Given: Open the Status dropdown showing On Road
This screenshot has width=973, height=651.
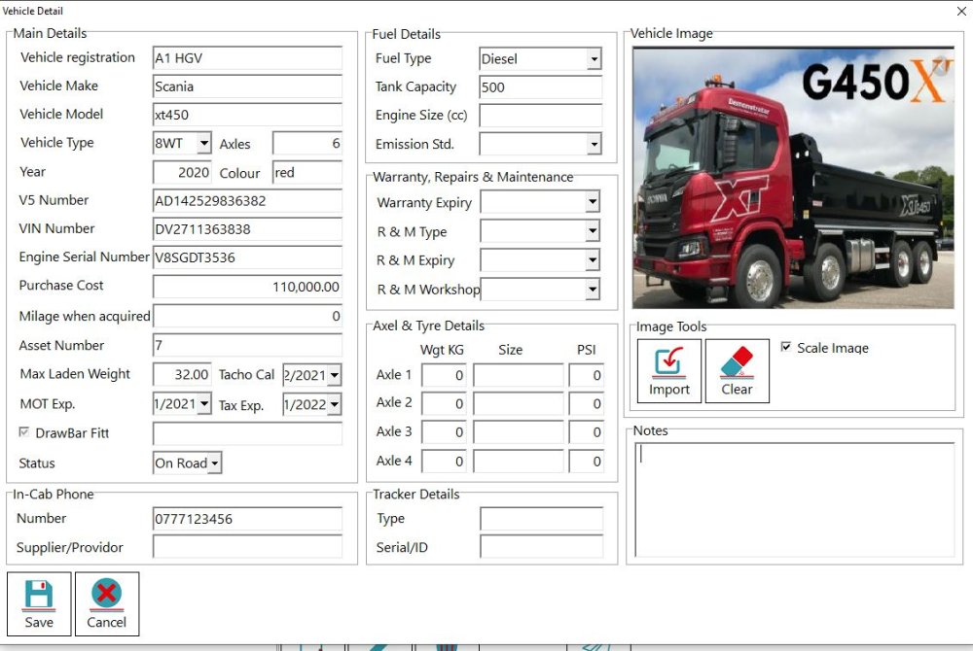Looking at the screenshot, I should click(x=214, y=463).
